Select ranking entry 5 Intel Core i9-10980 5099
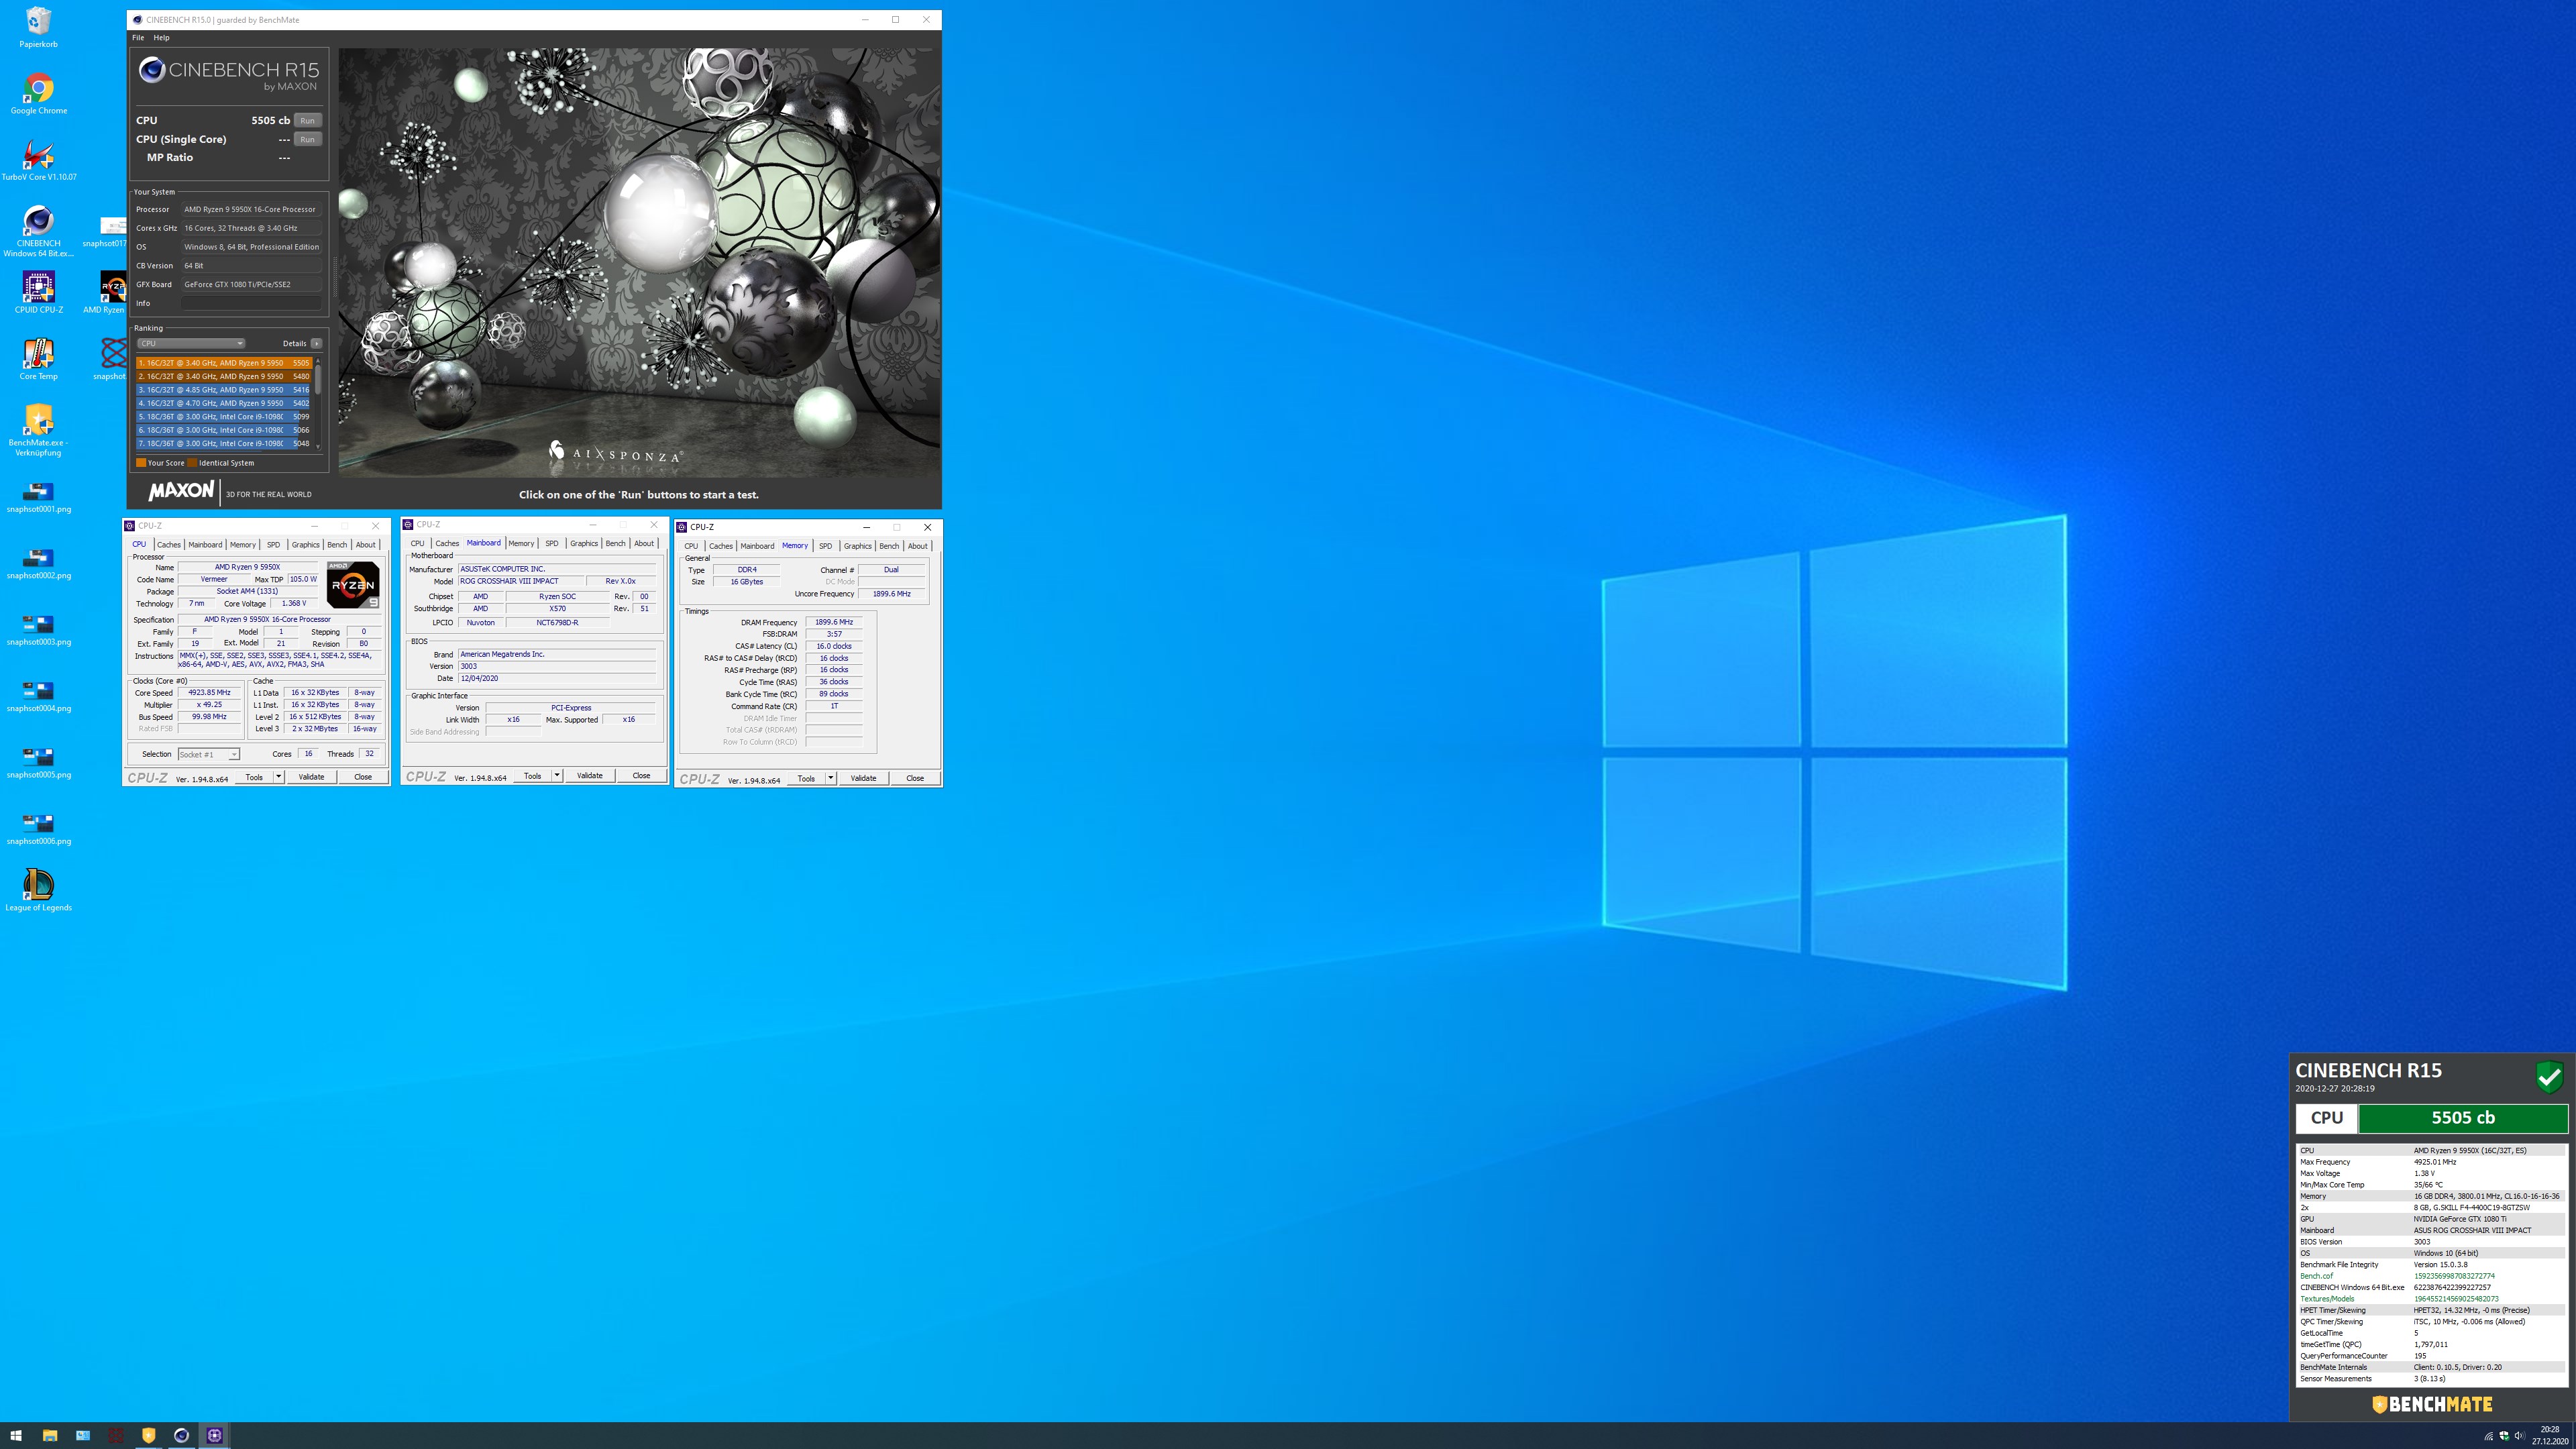The width and height of the screenshot is (2576, 1449). point(224,417)
